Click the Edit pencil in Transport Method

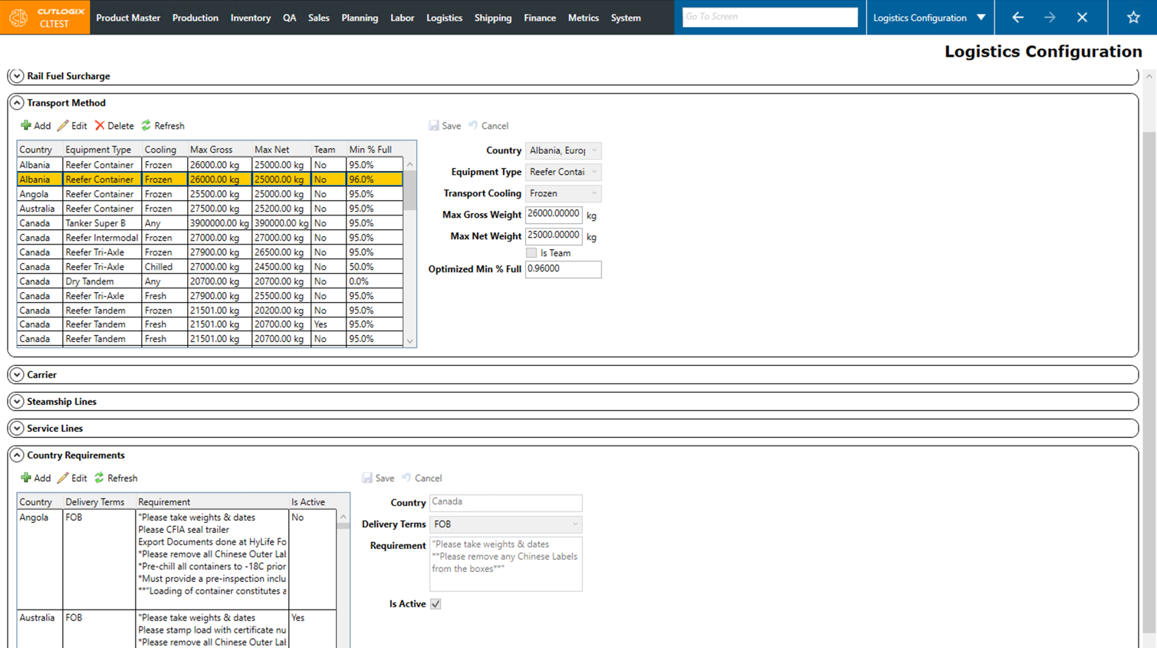[63, 126]
